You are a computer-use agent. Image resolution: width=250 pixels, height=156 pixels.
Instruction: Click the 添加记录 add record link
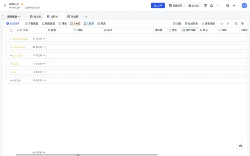[13, 24]
